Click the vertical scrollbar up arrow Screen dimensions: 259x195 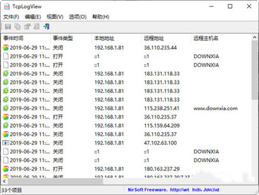tap(254, 37)
